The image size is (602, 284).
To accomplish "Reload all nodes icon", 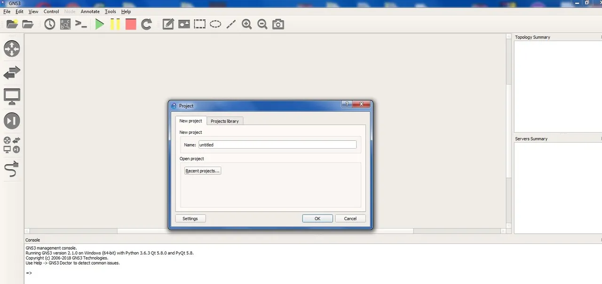I will [147, 24].
